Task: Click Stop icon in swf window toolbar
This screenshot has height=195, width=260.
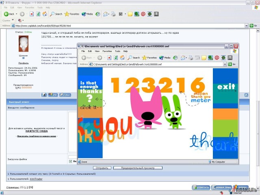Action: coord(109,58)
